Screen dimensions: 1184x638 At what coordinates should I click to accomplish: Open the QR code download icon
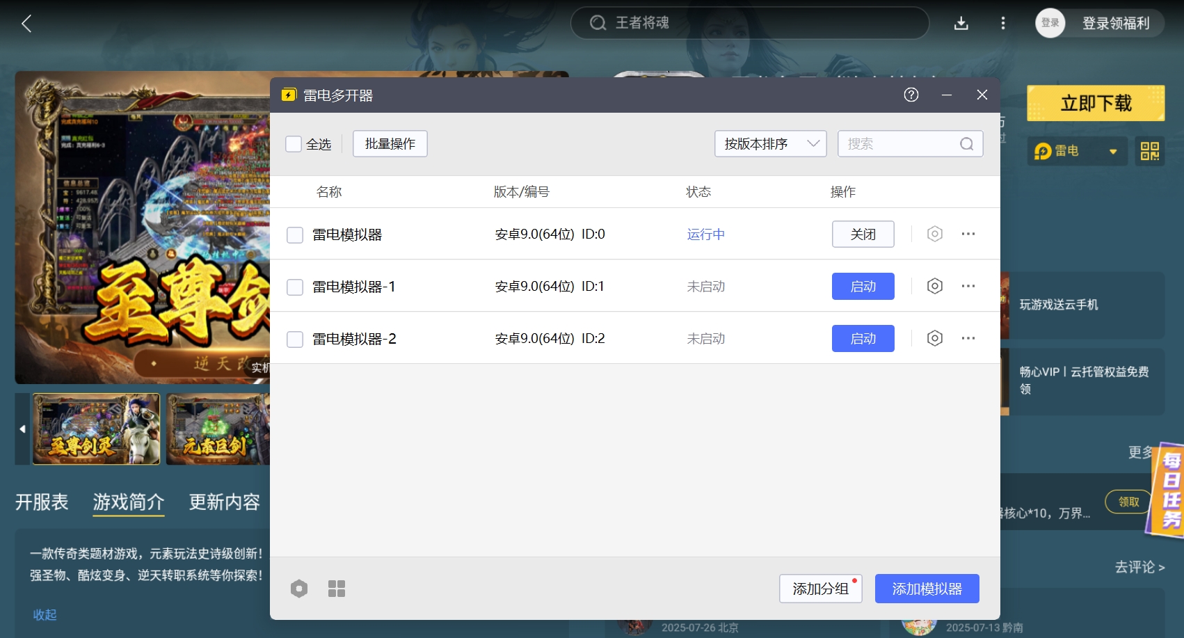tap(1150, 151)
